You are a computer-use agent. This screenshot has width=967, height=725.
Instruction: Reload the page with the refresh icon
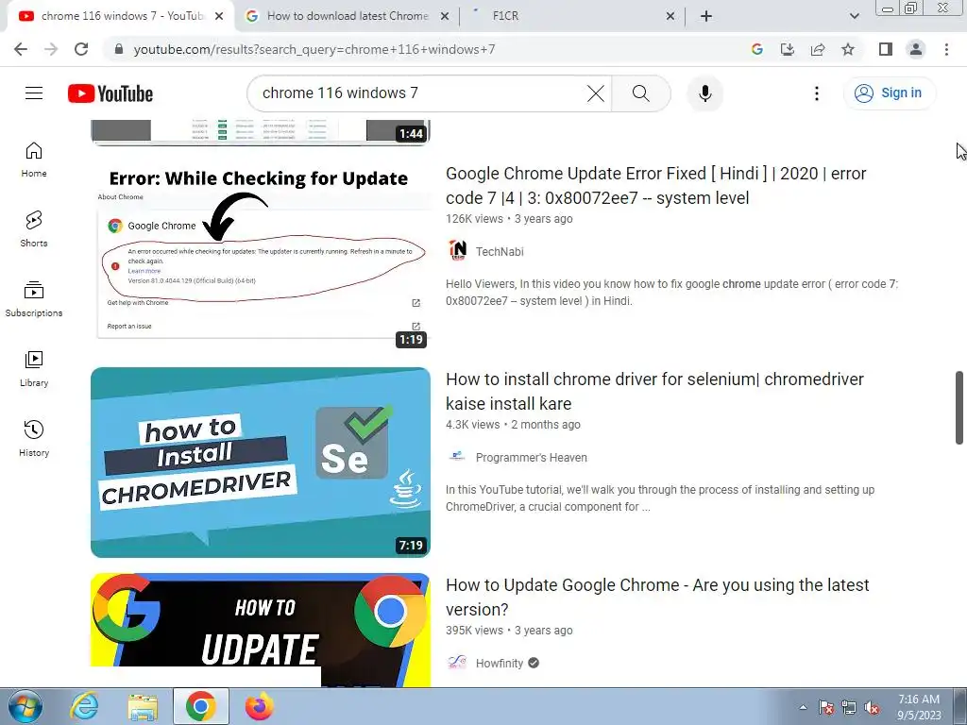pos(81,49)
